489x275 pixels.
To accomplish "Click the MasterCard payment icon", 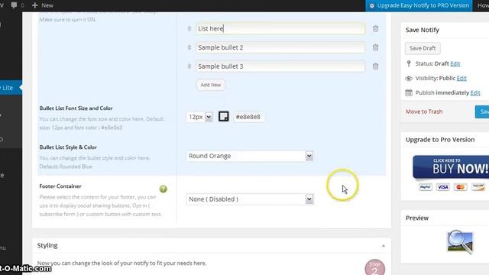I will pos(460,187).
